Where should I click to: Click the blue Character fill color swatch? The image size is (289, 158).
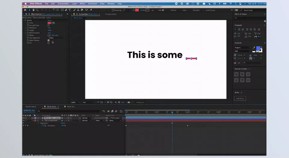click(x=258, y=48)
